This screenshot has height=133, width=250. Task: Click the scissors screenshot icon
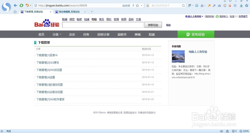(202, 5)
